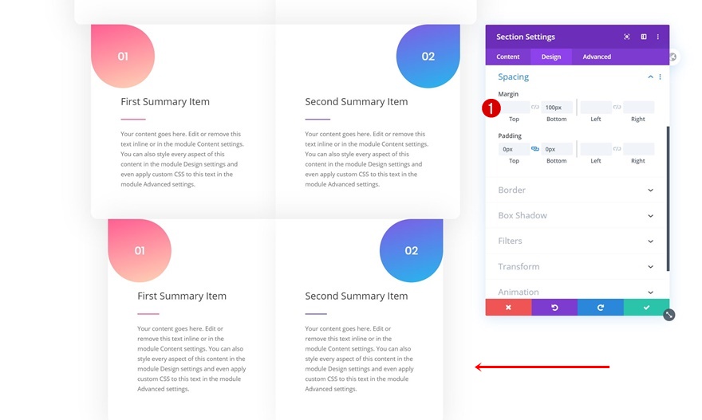Expand the Box Shadow settings group
The width and height of the screenshot is (702, 420).
[x=650, y=216]
